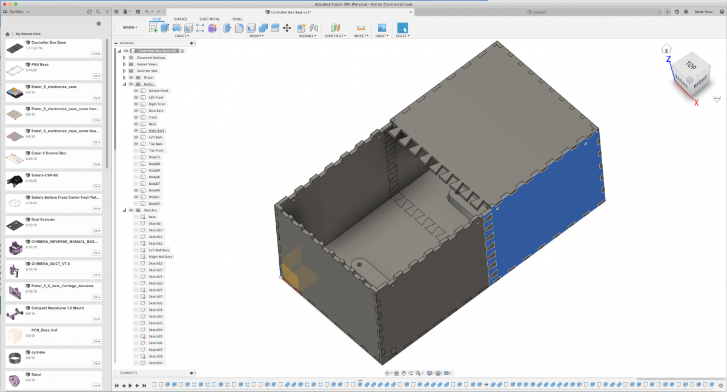Select the Move/Copy tool
Image resolution: width=727 pixels, height=392 pixels.
pos(287,28)
